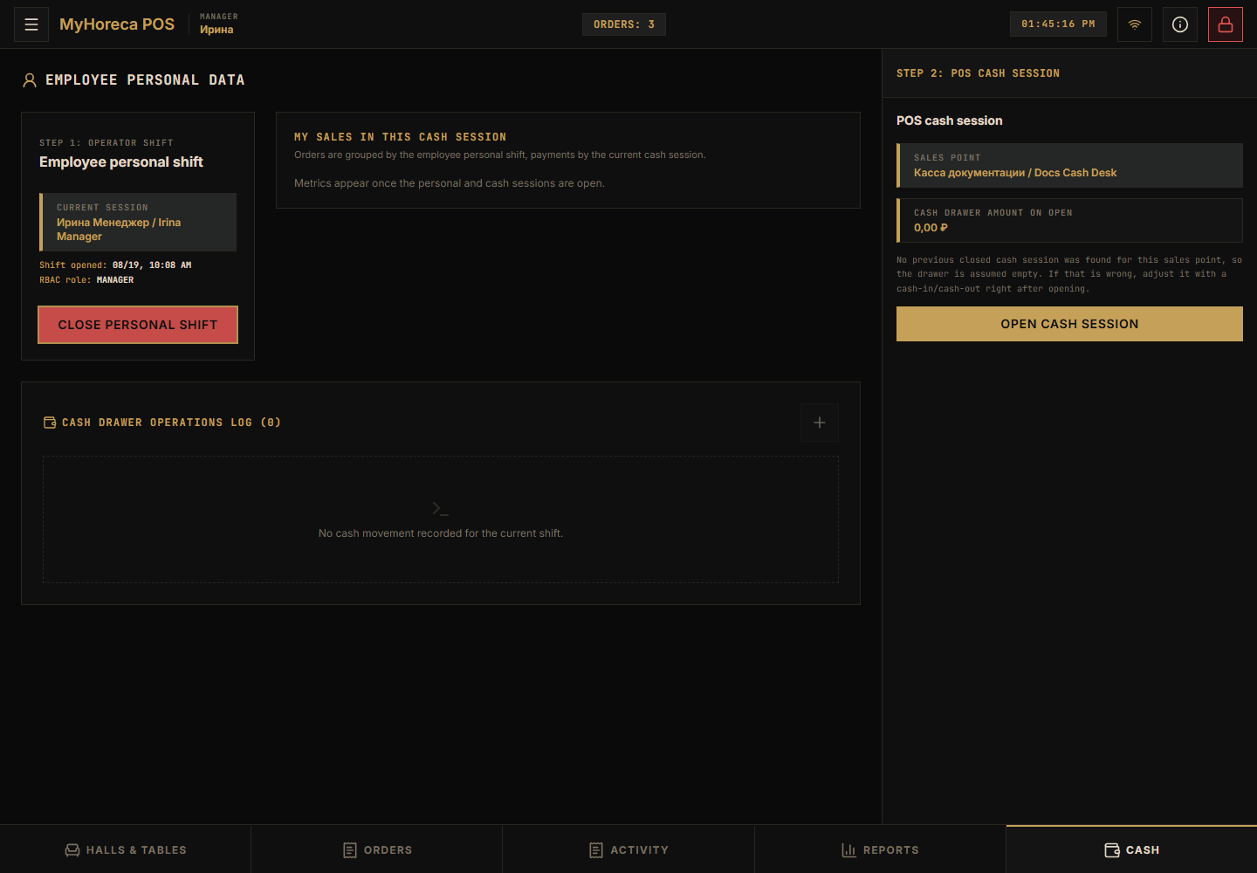Open the Reports tab
This screenshot has width=1257, height=873.
[880, 849]
